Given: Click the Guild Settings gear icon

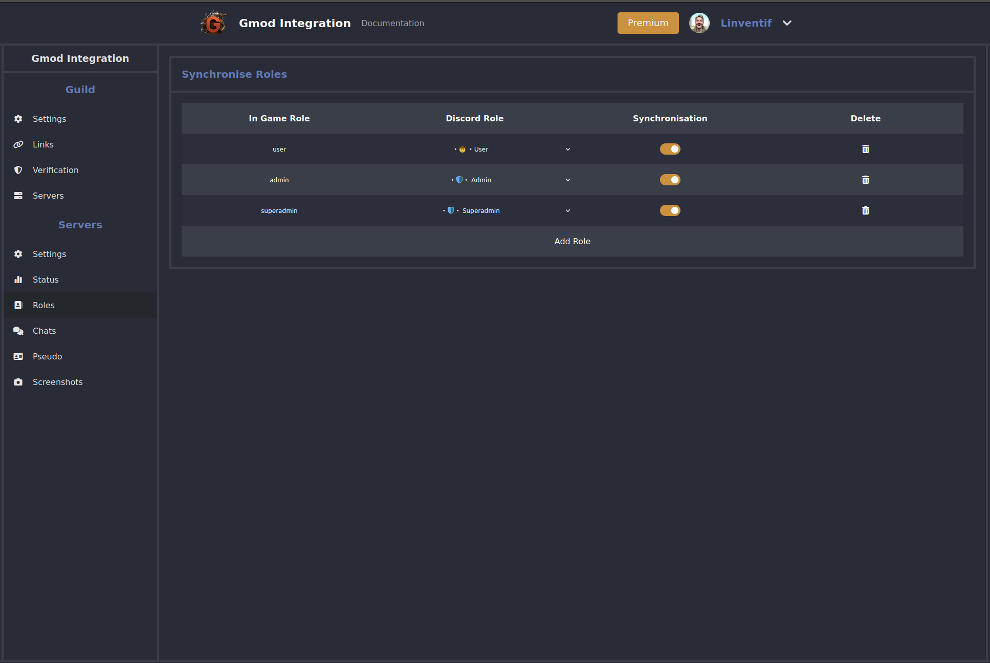Looking at the screenshot, I should 18,119.
